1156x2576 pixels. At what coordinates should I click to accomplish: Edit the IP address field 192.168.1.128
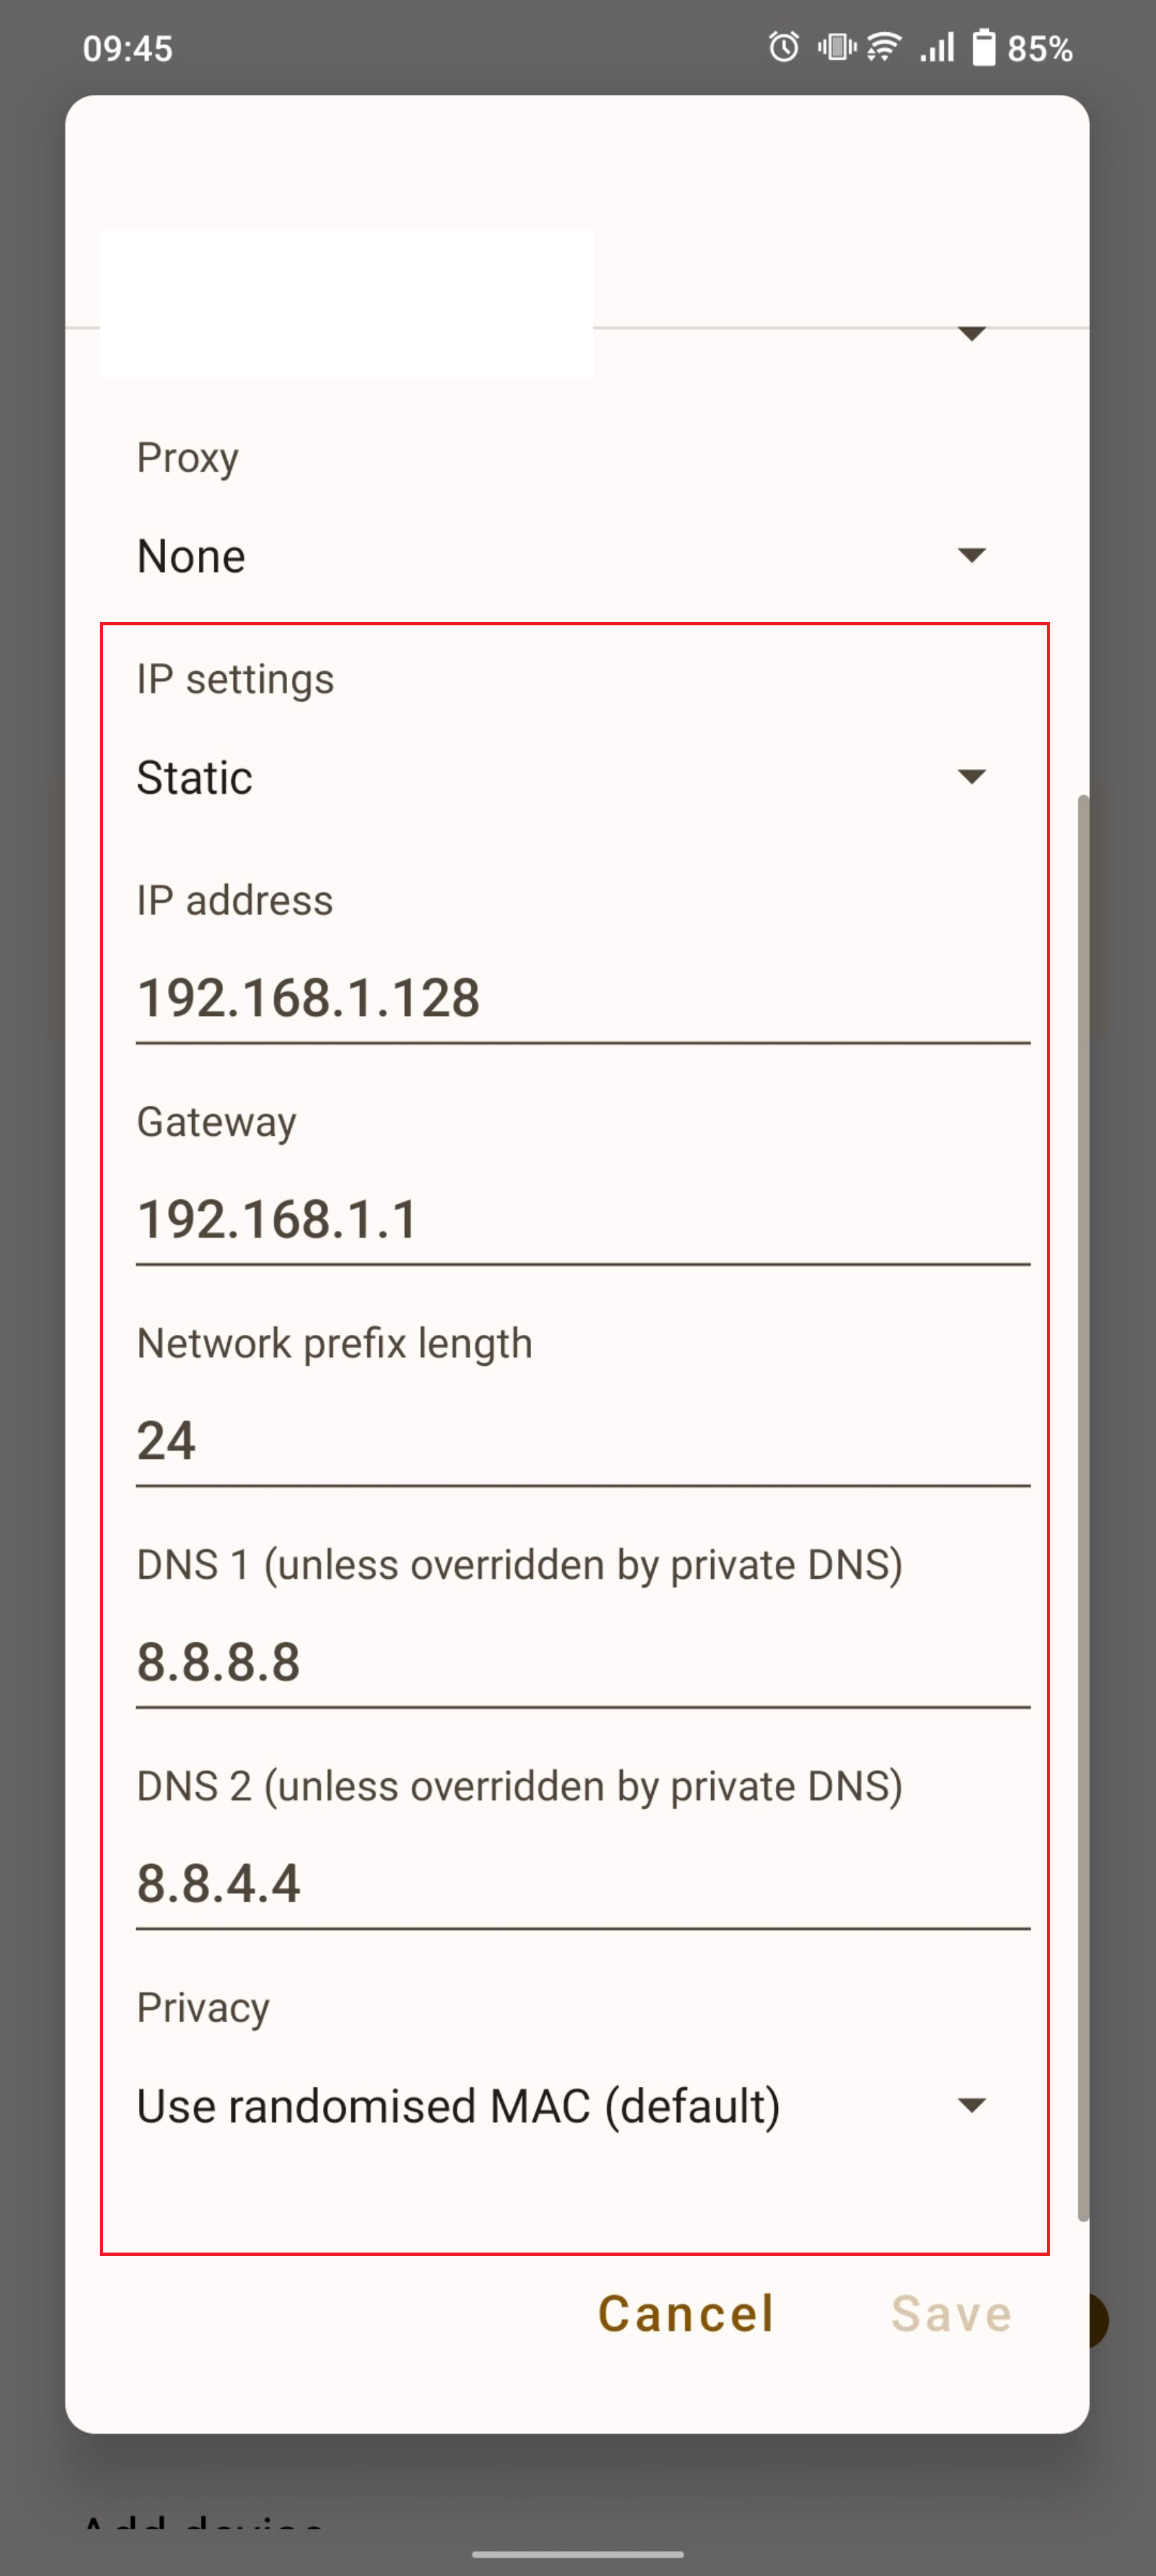point(583,998)
